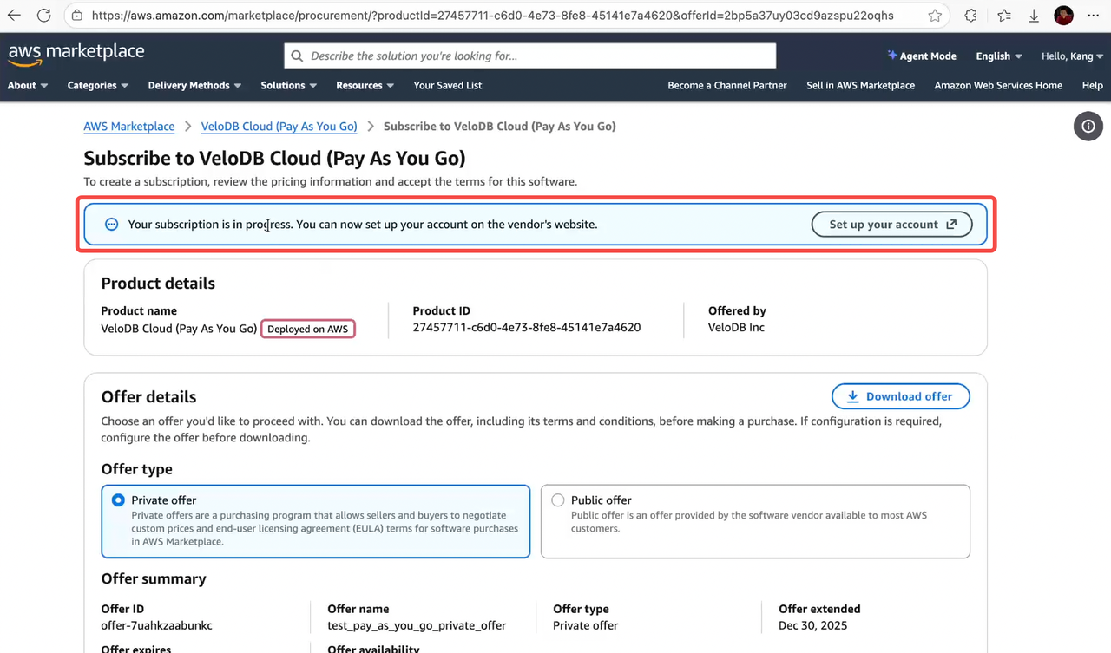Click the Deployed on AWS badge
Viewport: 1111px width, 653px height.
tap(308, 329)
